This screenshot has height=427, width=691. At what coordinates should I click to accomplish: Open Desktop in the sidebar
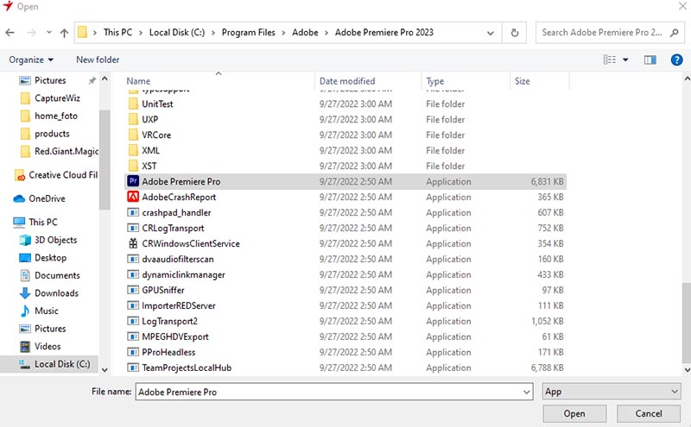click(x=50, y=258)
